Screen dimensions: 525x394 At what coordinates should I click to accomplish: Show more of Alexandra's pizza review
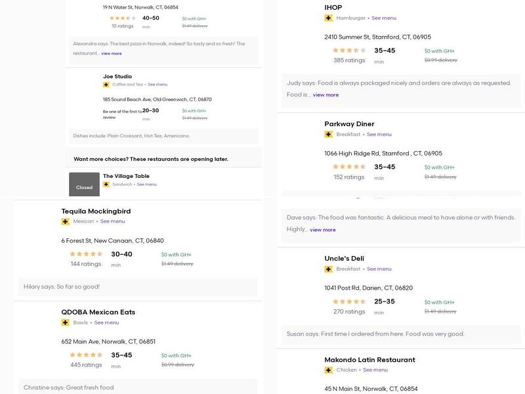[112, 54]
